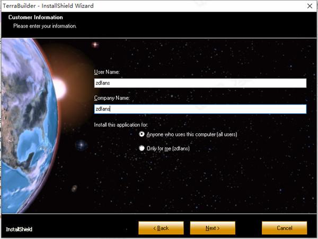Click the User Name label
The width and height of the screenshot is (318, 239).
(x=107, y=72)
